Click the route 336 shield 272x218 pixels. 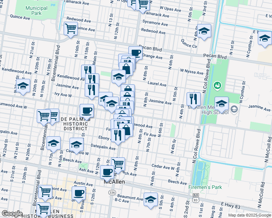[x=112, y=193]
